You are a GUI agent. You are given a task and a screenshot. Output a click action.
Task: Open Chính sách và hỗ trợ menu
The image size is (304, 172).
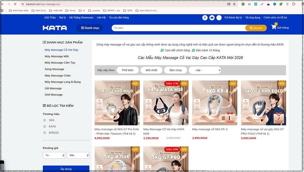pyautogui.click(x=275, y=17)
